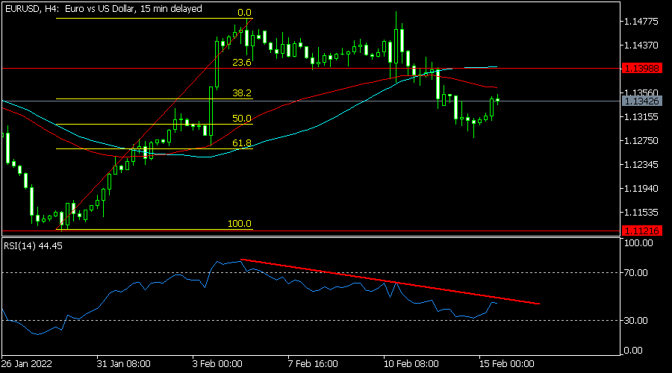Click the RSI(14) 44.45 indicator label

[x=33, y=246]
